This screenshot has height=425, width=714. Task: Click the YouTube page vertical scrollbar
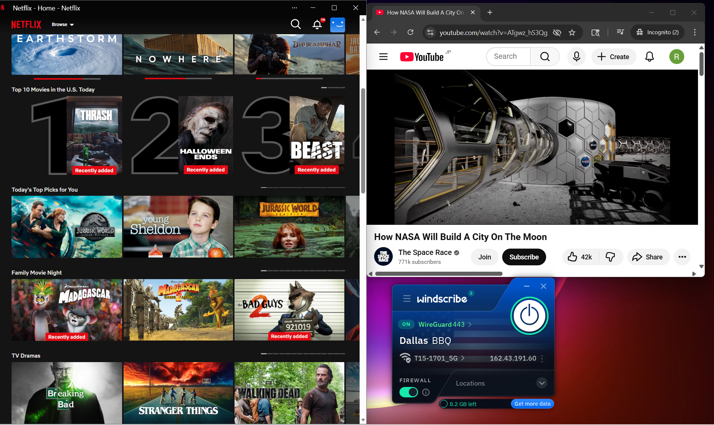tap(701, 63)
